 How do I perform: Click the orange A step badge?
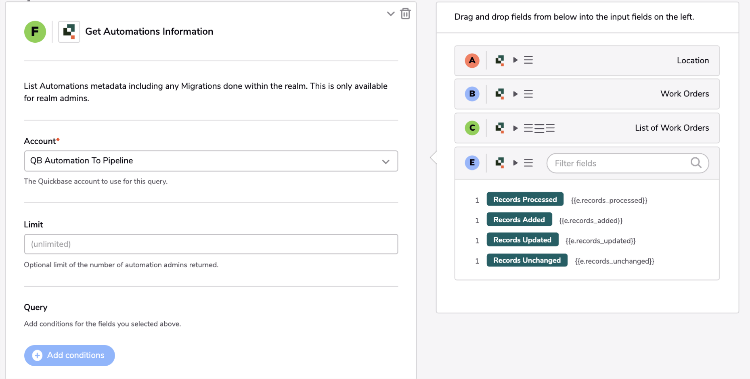click(x=472, y=60)
